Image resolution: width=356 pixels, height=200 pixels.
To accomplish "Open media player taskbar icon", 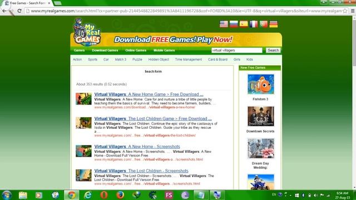I will click(39, 195).
